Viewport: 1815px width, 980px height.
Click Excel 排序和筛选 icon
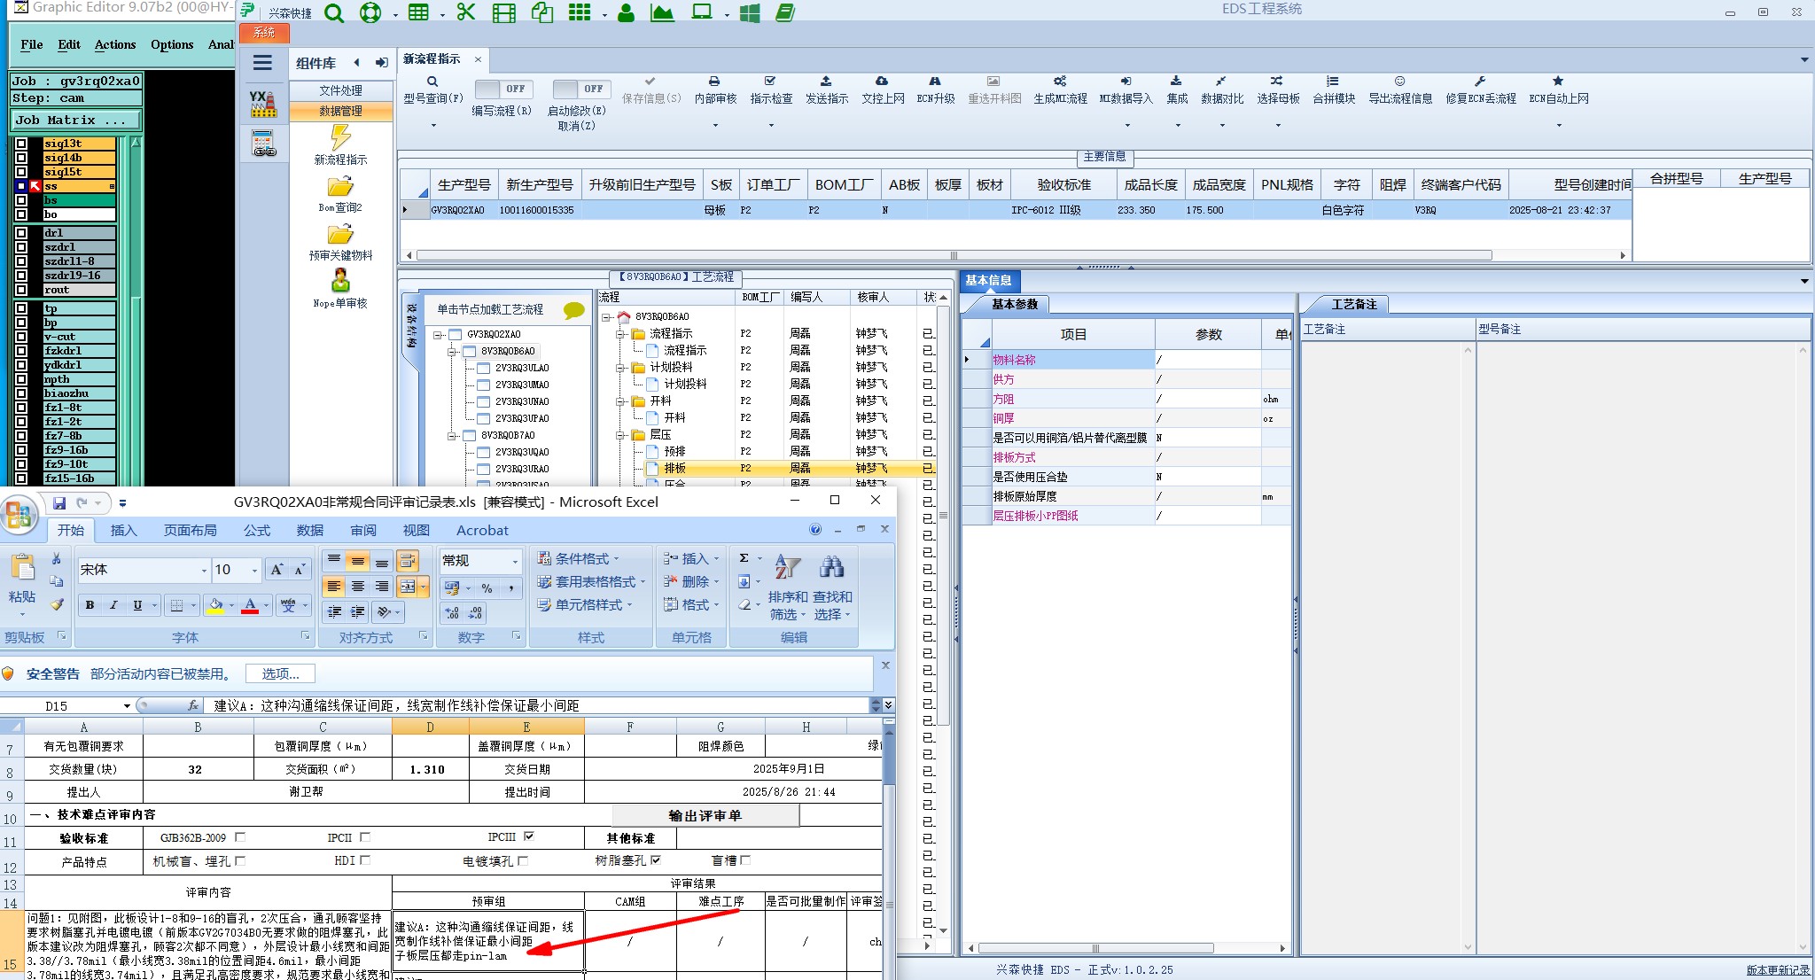pyautogui.click(x=787, y=568)
